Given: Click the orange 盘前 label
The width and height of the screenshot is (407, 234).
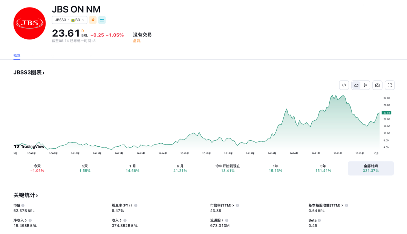Looking at the screenshot, I should coord(138,41).
